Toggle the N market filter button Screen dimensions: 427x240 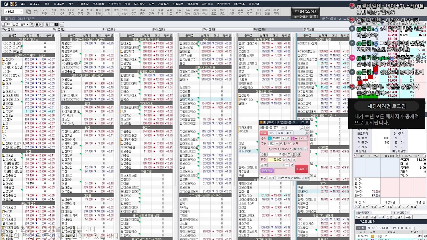57,24
